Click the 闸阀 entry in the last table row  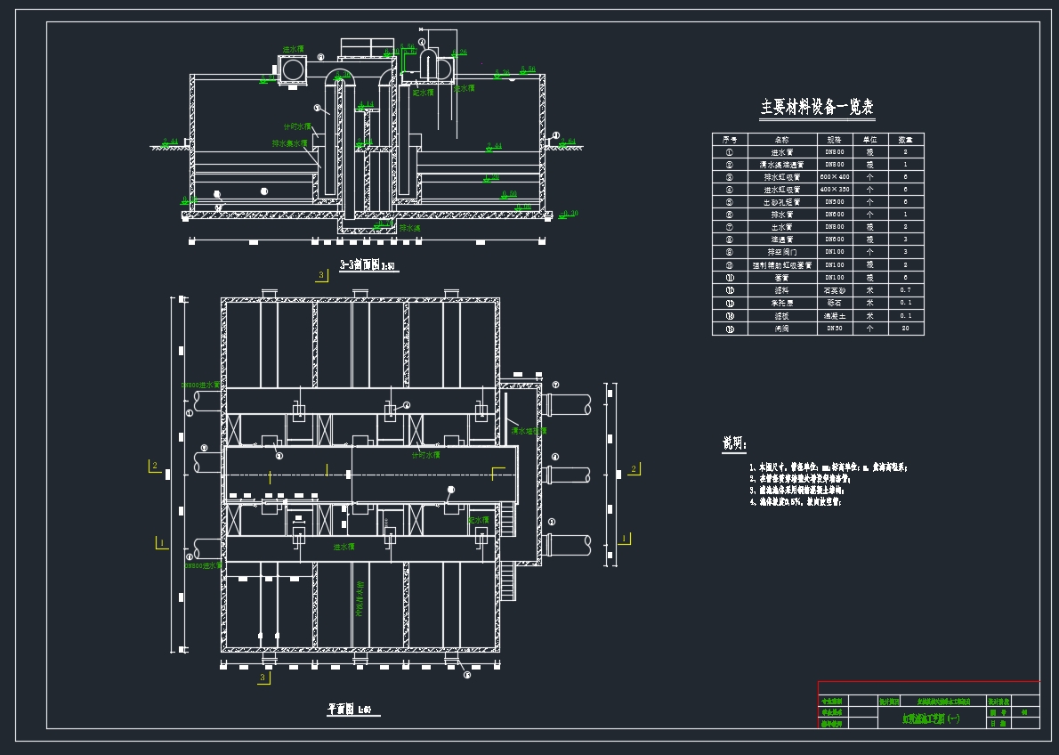click(x=781, y=329)
